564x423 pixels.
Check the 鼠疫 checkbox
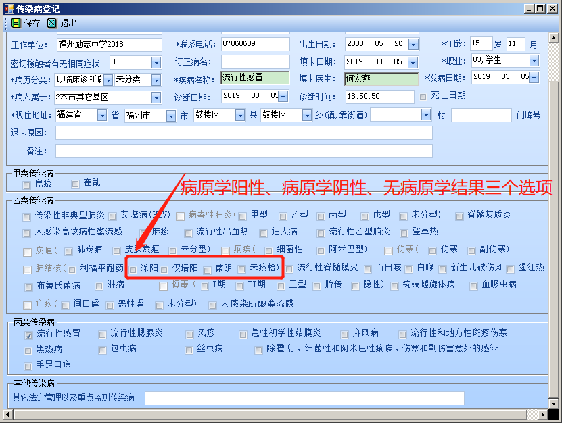(x=26, y=185)
